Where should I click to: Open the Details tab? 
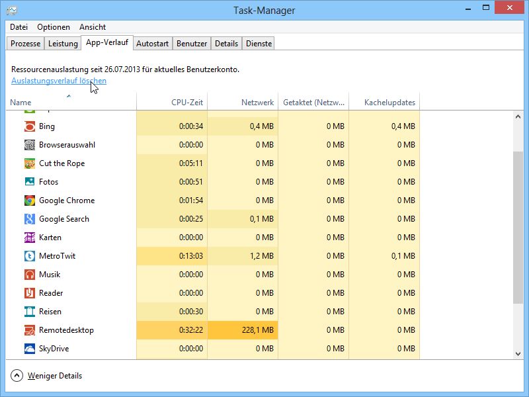[x=226, y=44]
